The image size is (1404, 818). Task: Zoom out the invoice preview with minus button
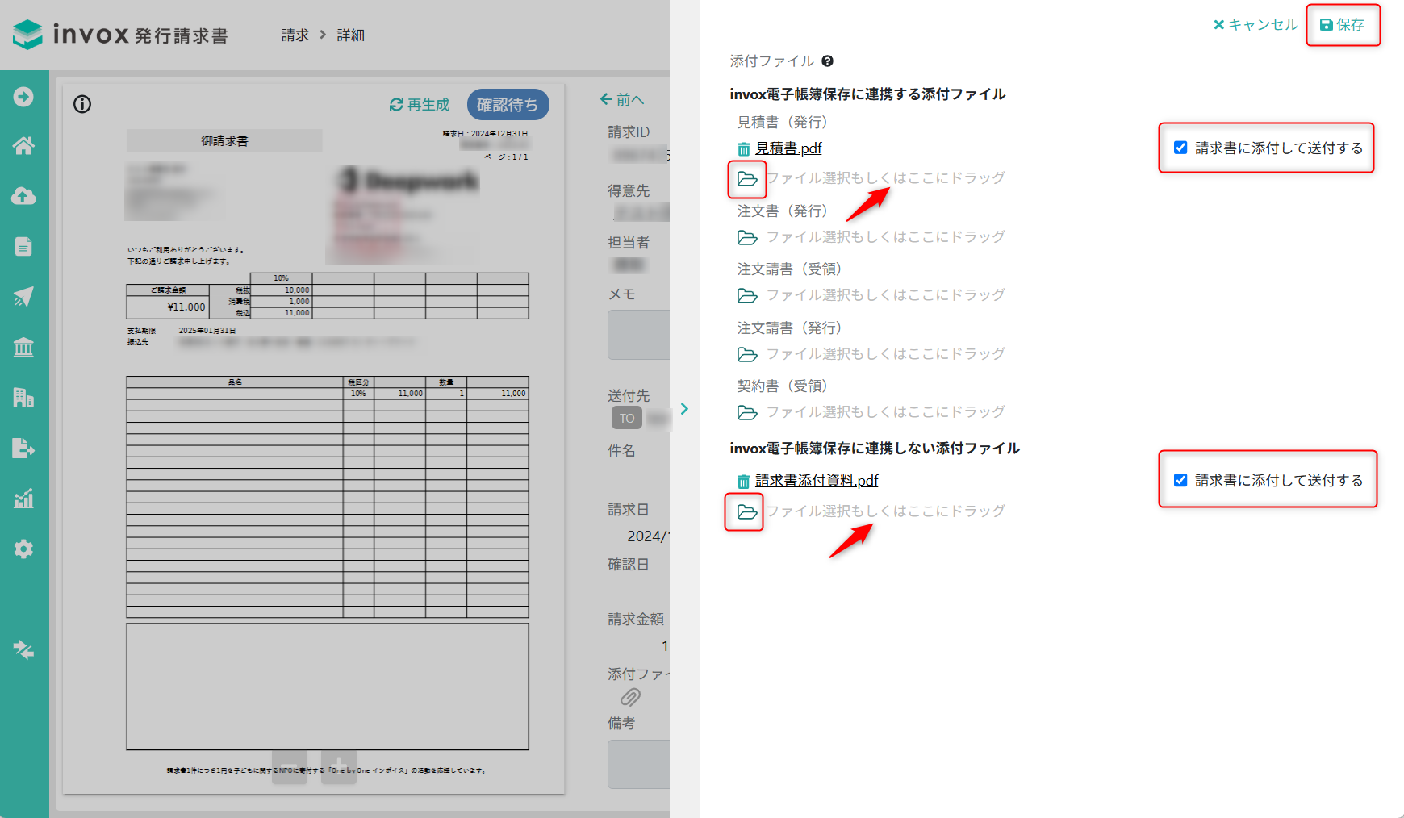click(290, 766)
